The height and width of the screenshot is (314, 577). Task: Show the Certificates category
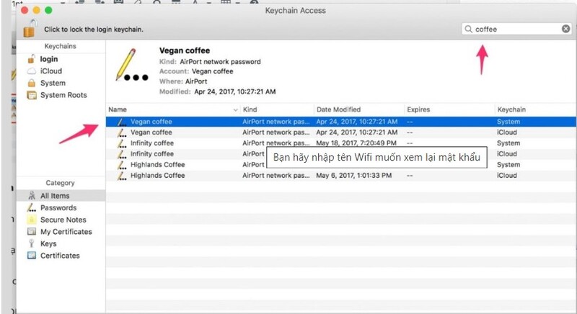coord(61,256)
